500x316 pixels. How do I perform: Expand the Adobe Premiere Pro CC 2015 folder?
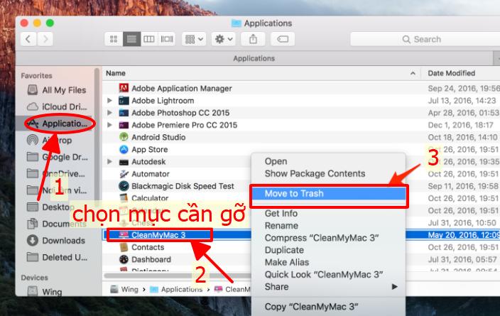click(x=109, y=125)
